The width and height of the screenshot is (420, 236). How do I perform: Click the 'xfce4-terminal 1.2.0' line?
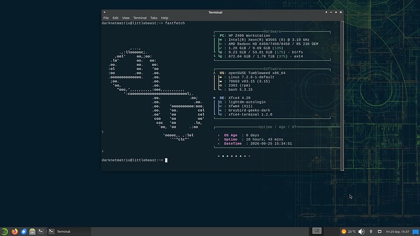[250, 114]
